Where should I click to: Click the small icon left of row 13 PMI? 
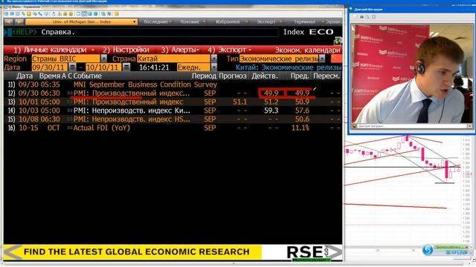pos(70,102)
